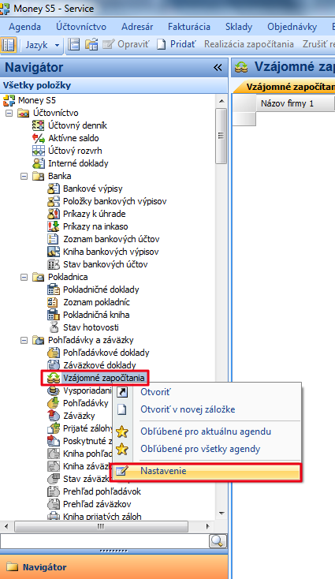The height and width of the screenshot is (579, 335).
Task: Open the Účtovníctvo menu
Action: click(x=81, y=27)
